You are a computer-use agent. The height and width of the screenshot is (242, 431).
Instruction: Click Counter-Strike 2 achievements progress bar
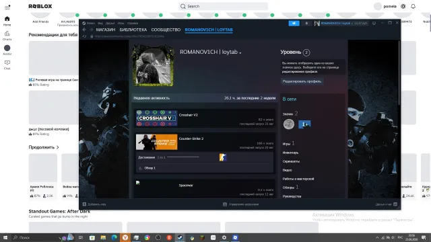click(183, 157)
